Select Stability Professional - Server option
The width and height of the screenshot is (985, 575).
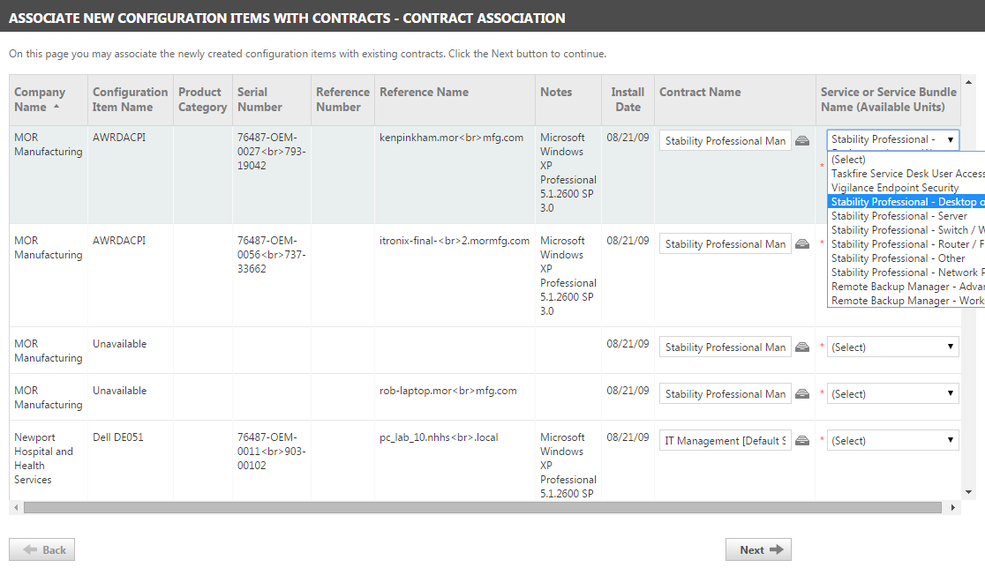click(899, 216)
